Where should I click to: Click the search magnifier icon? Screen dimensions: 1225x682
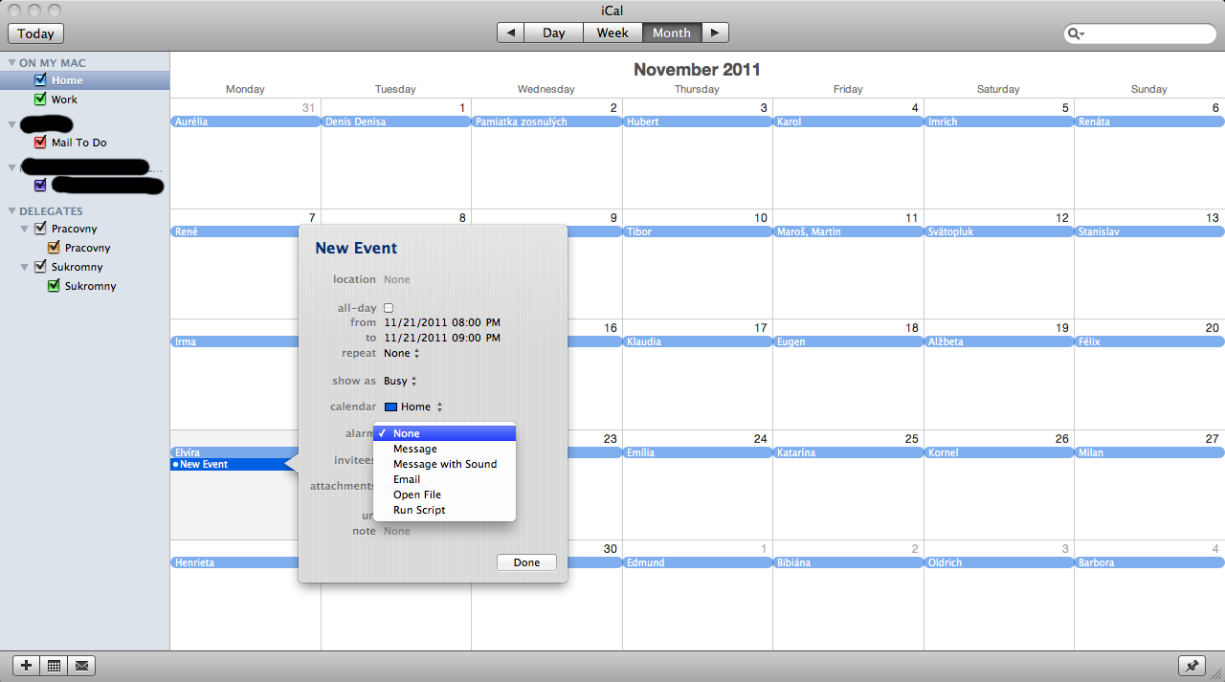1076,33
